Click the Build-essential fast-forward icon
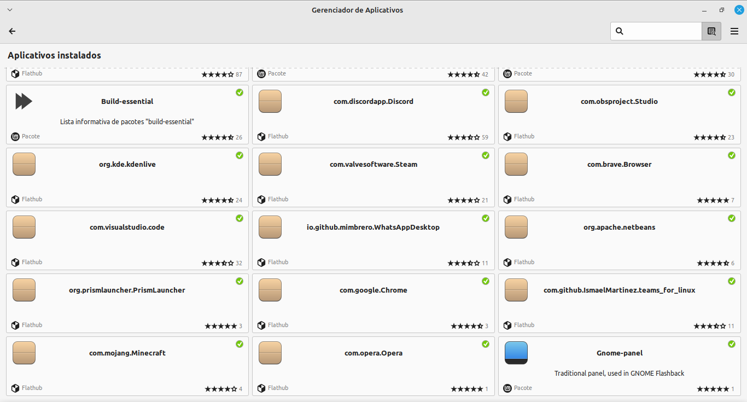747x402 pixels. [24, 101]
